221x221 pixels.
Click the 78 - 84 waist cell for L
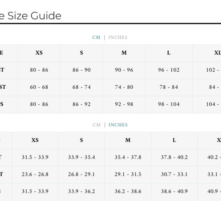point(169,87)
